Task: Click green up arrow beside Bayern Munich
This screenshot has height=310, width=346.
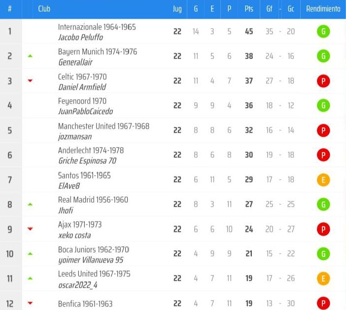Action: coord(30,56)
